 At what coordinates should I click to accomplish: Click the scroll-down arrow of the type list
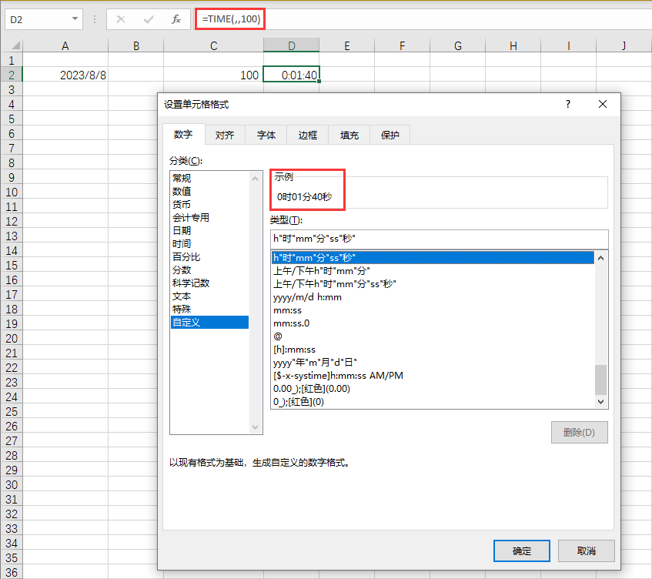(601, 401)
